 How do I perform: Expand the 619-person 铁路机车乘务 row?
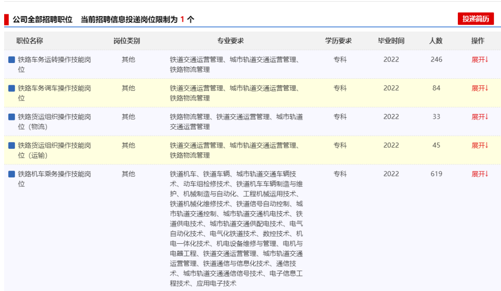[480, 174]
